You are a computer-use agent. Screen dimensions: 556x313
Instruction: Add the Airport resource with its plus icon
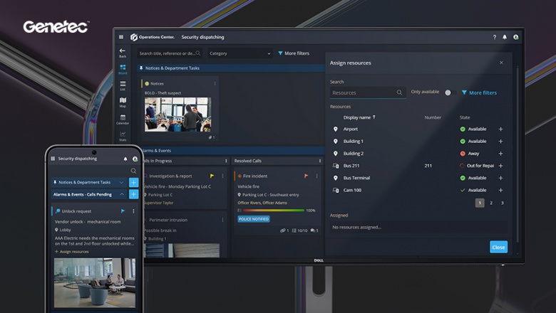[x=500, y=129]
